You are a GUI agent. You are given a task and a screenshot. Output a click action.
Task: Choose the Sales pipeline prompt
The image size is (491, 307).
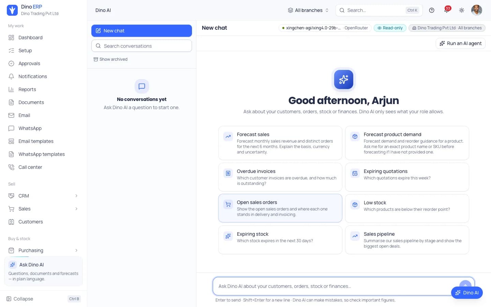[407, 240]
